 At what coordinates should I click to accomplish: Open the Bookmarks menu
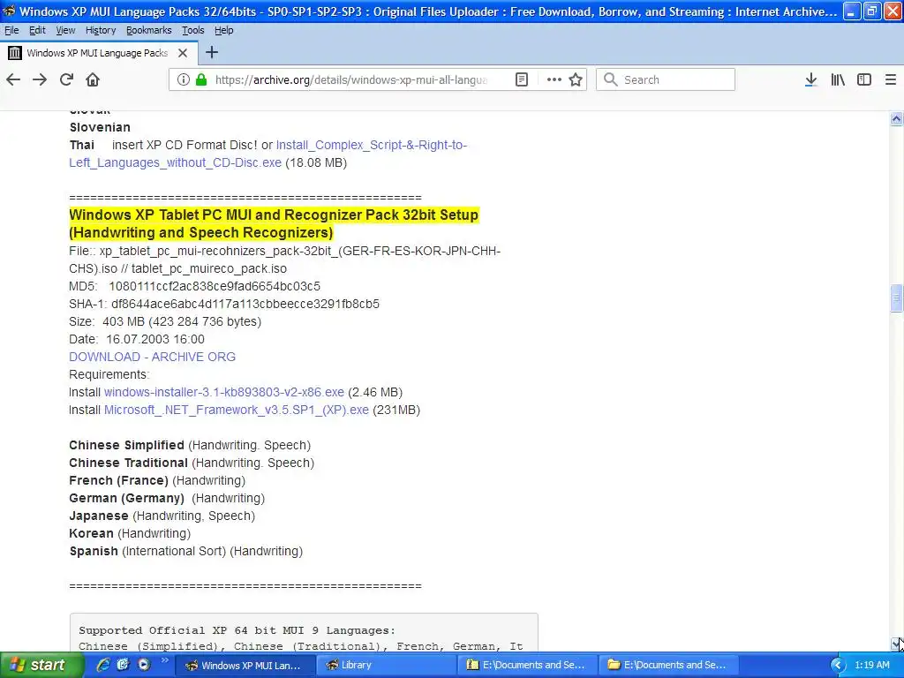pyautogui.click(x=148, y=30)
